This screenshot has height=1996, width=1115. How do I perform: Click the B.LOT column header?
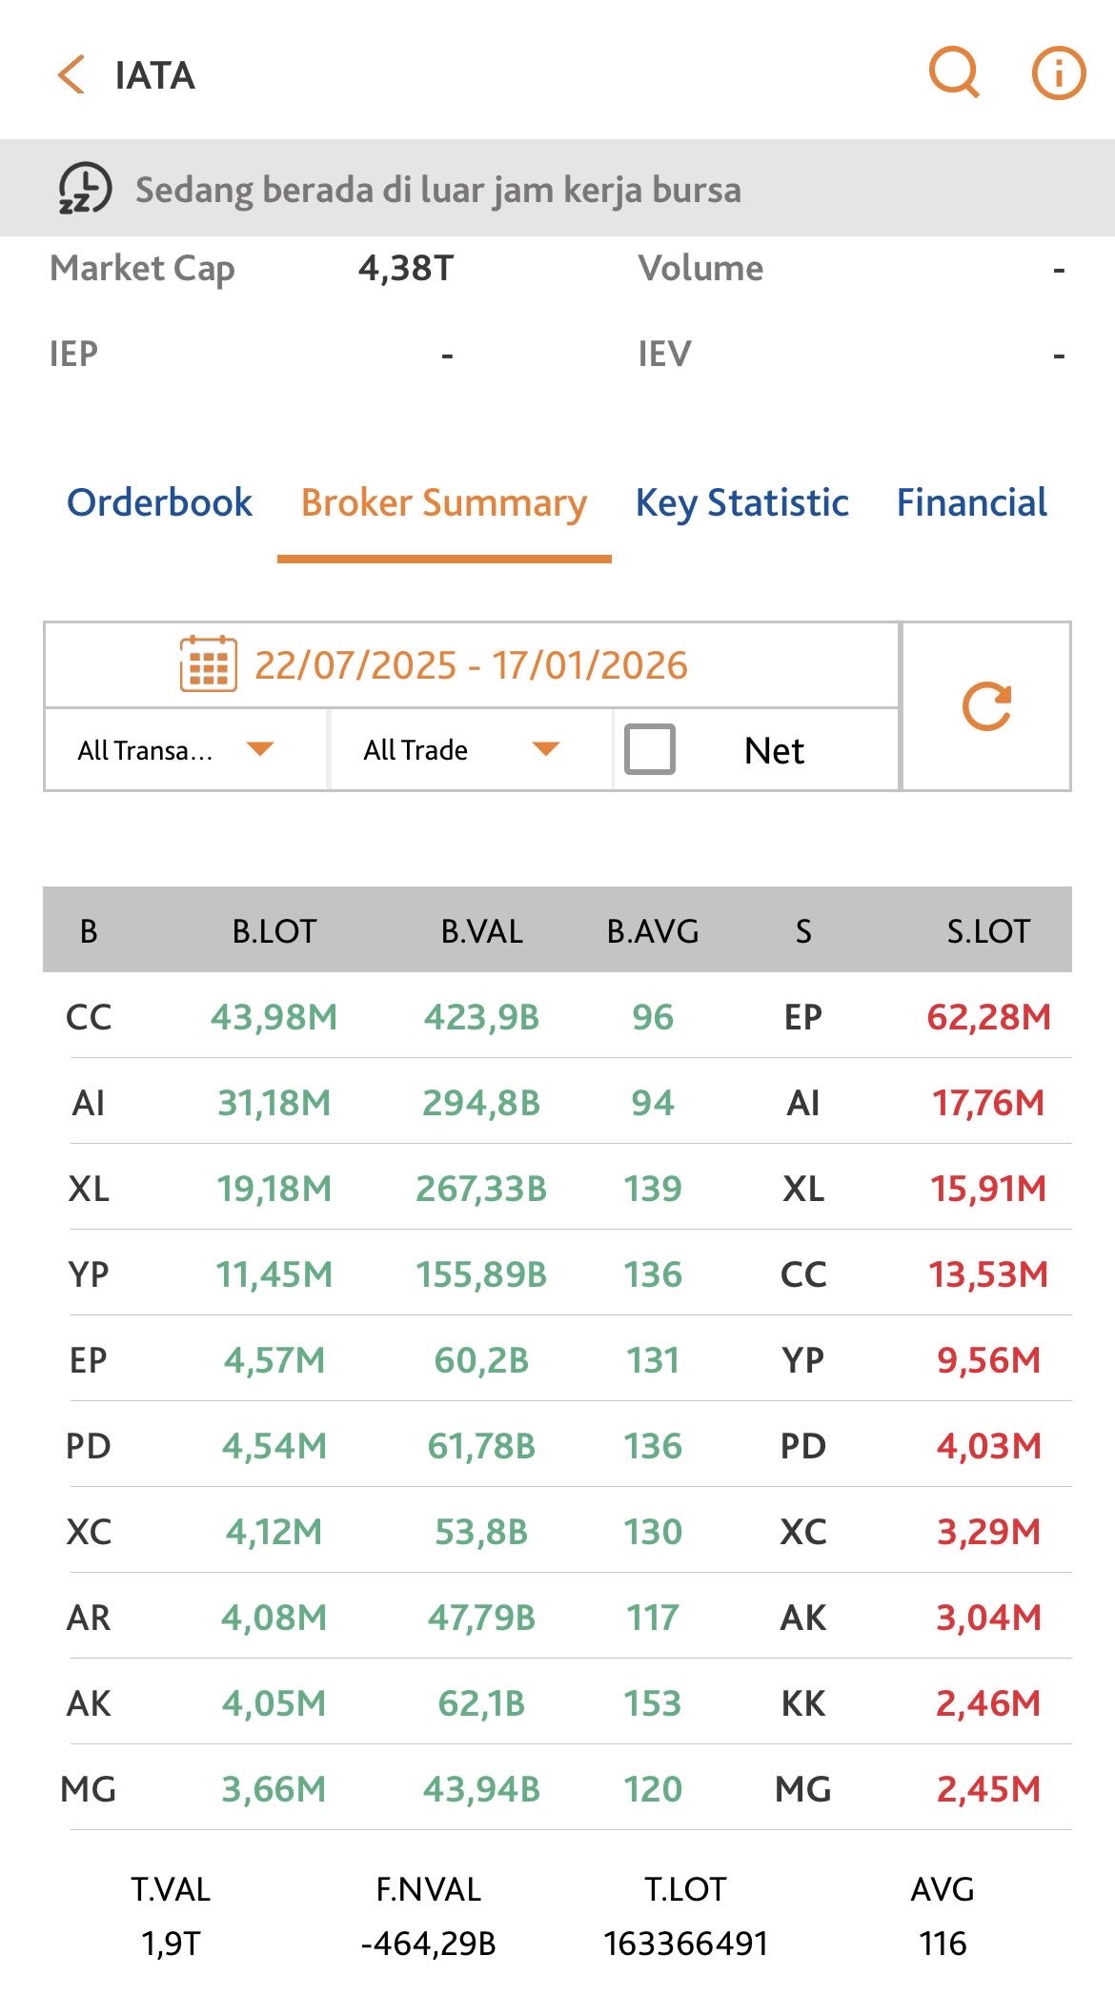point(274,930)
